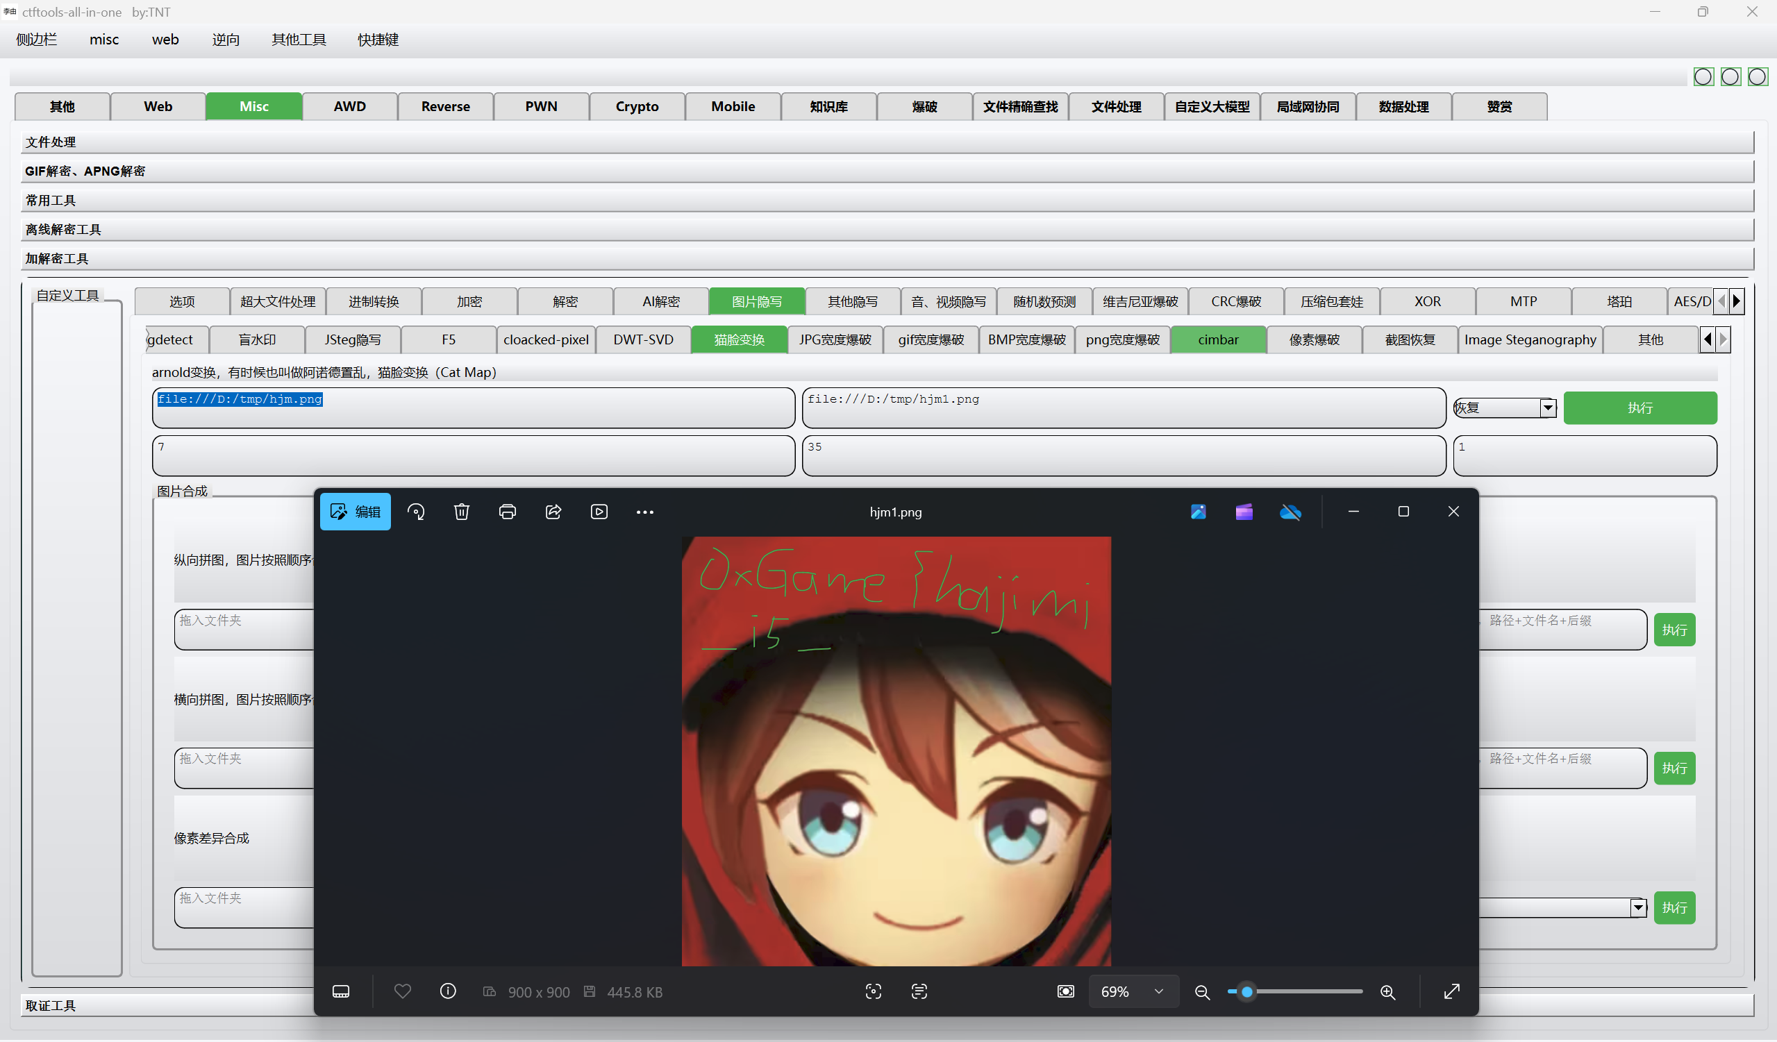Viewport: 1777px width, 1042px height.
Task: Switch to the Crypto tab
Action: (x=637, y=106)
